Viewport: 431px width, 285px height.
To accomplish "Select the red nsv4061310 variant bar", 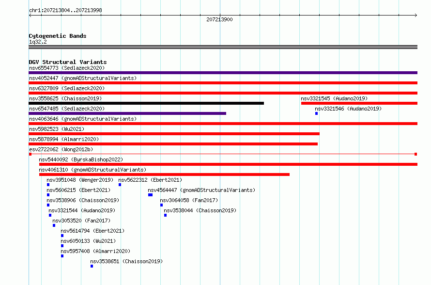I will tap(164, 174).
